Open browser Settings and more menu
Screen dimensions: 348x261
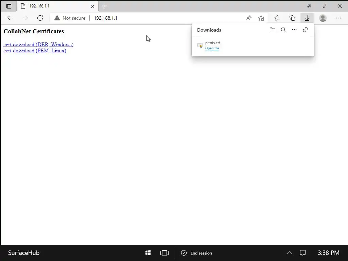[338, 18]
